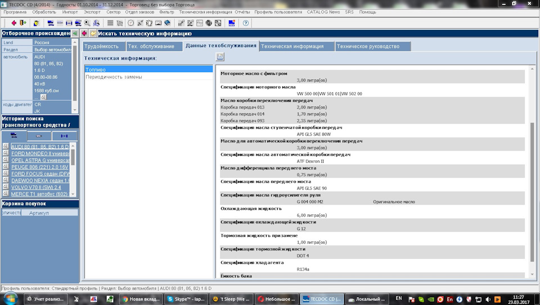Click the print icon above the data table
Viewport: 540px width, 305px height.
pos(220,57)
